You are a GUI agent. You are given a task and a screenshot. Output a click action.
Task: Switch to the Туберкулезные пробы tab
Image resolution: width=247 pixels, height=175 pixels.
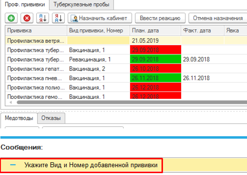point(81,5)
